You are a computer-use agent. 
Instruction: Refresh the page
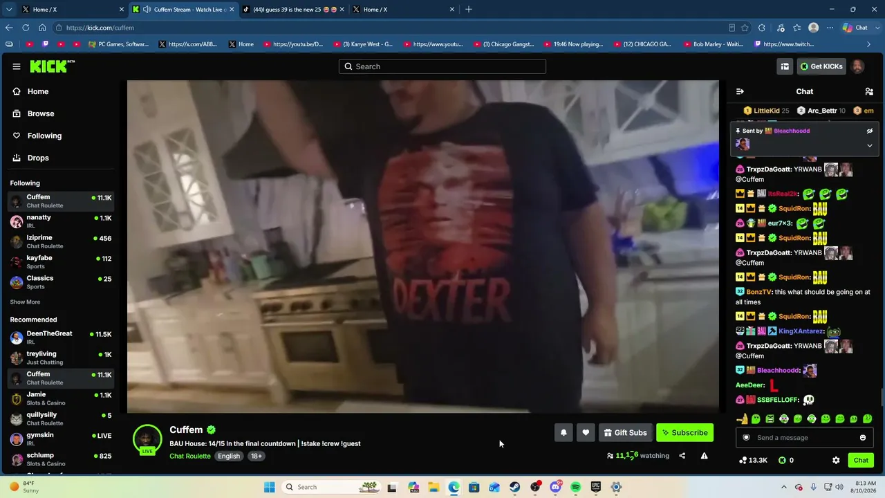26,28
